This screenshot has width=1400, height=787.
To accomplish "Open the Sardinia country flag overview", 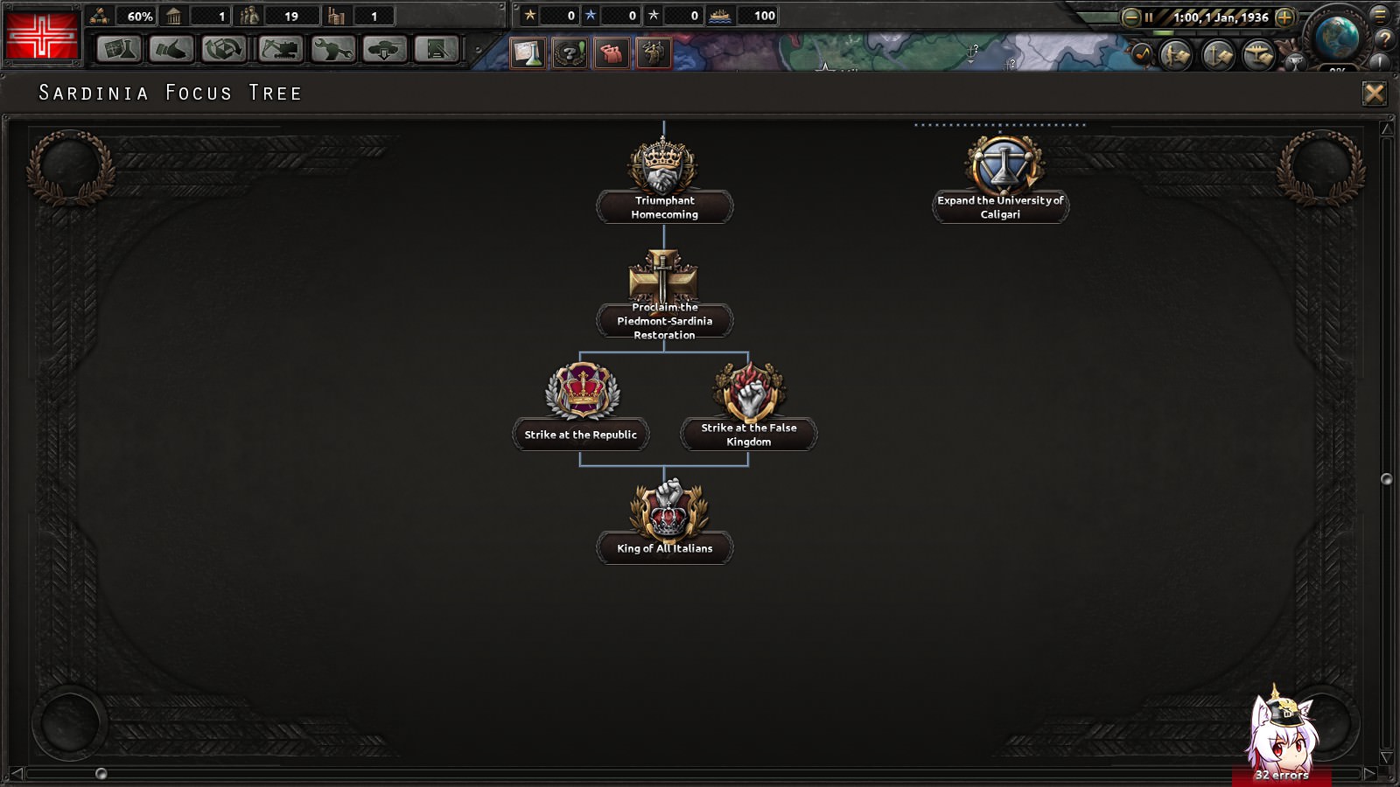I will coord(42,36).
